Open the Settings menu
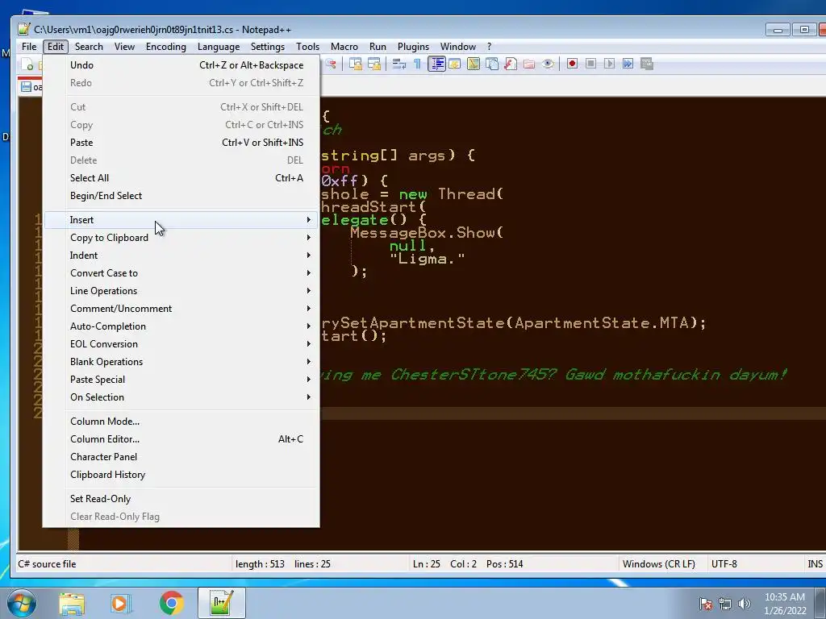The width and height of the screenshot is (826, 619). pos(268,47)
